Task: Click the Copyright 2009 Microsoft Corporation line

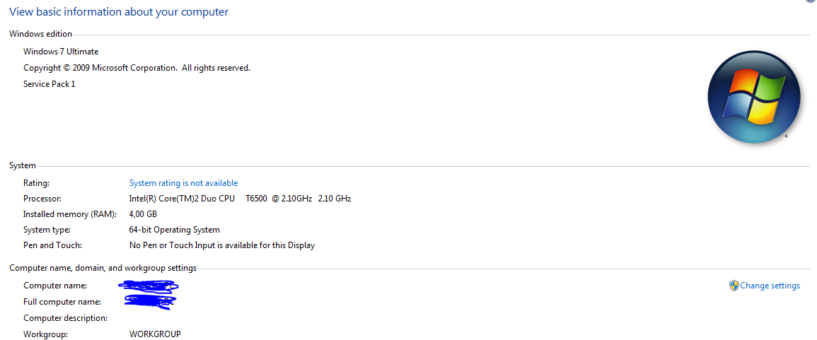Action: (x=137, y=68)
